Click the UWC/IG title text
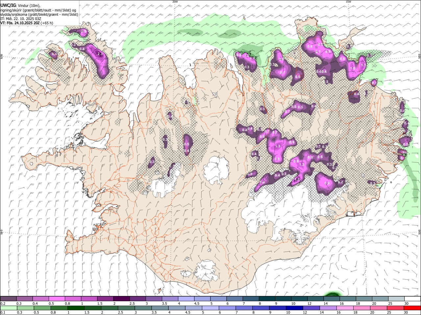421x315 pixels. [x=8, y=6]
